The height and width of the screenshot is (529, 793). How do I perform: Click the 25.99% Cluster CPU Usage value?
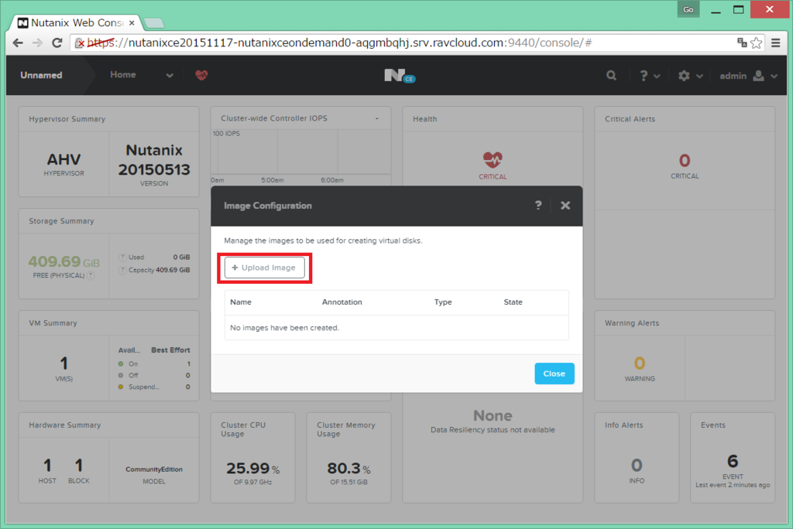[x=253, y=469]
